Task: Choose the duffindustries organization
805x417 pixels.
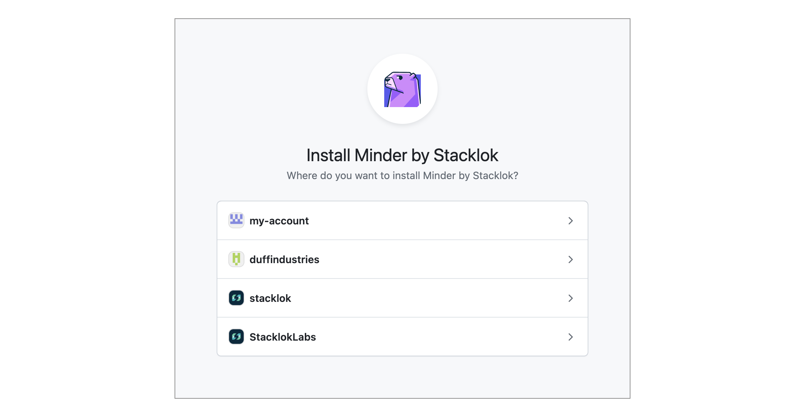Action: tap(402, 259)
